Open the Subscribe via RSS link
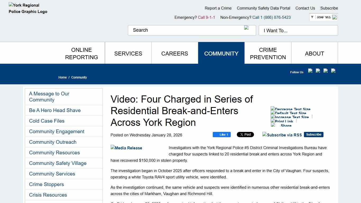The image size is (361, 203). [282, 135]
